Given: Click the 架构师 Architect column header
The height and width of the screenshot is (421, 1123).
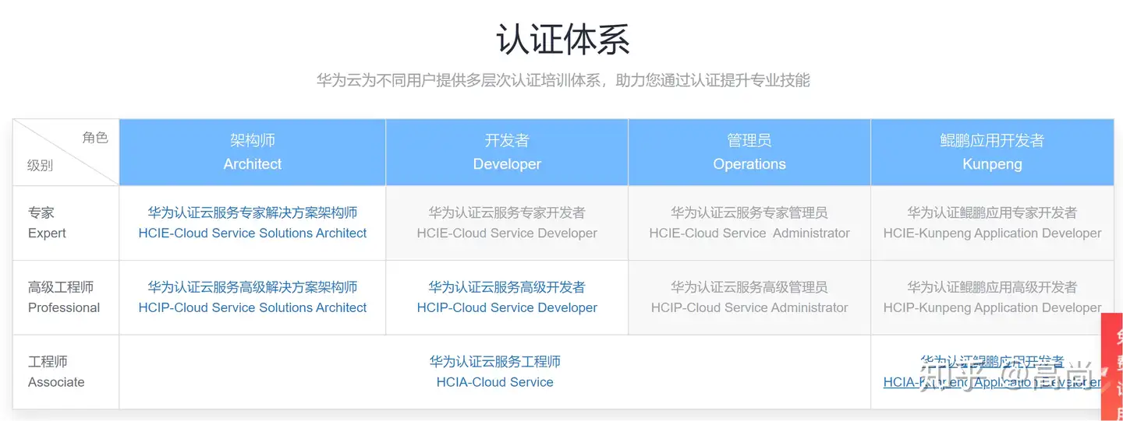Looking at the screenshot, I should coord(252,153).
